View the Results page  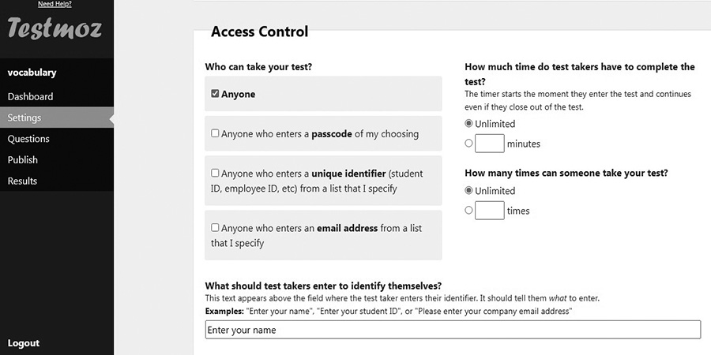pos(22,181)
